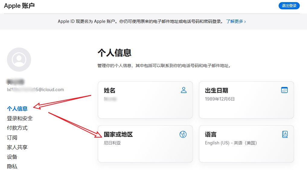Open 家人共享 in the sidebar
Image resolution: width=307 pixels, height=170 pixels.
[17, 147]
